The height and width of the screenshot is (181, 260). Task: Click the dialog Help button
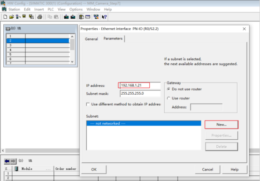[x=235, y=169]
